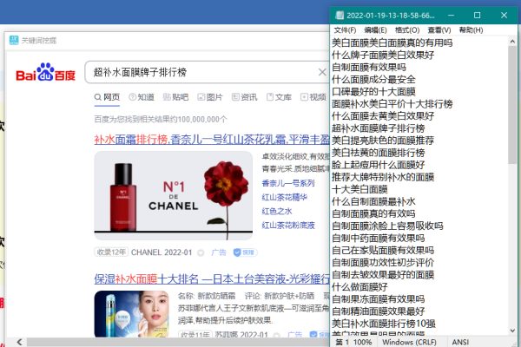Click Notepad line 自制面膜有效果吗
The width and height of the screenshot is (521, 347).
[369, 67]
